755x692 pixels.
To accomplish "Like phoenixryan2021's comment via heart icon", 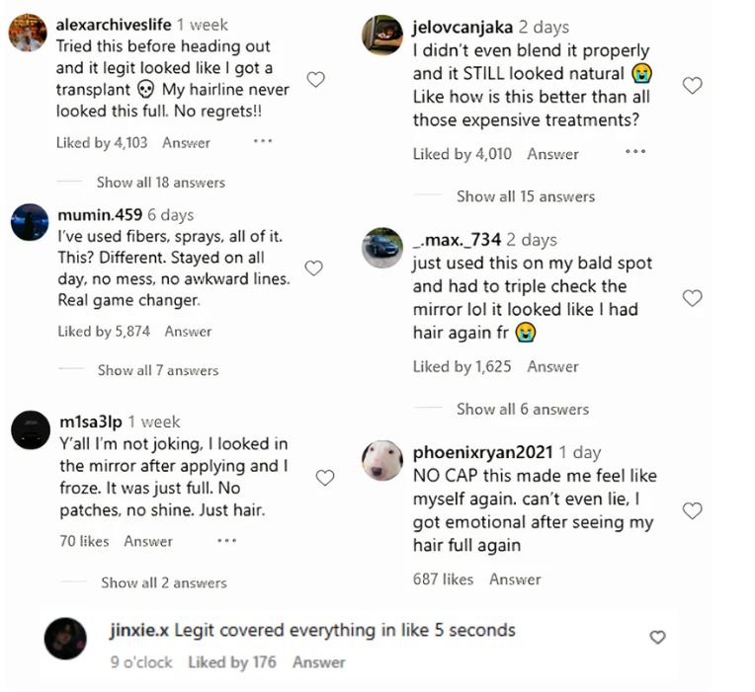I will (693, 510).
